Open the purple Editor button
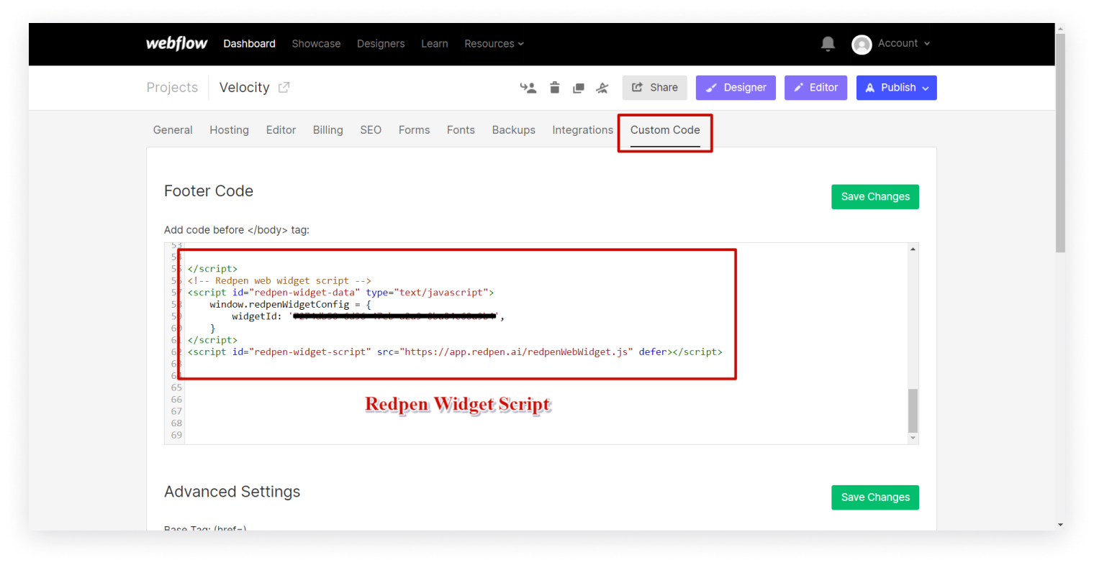 click(x=815, y=88)
